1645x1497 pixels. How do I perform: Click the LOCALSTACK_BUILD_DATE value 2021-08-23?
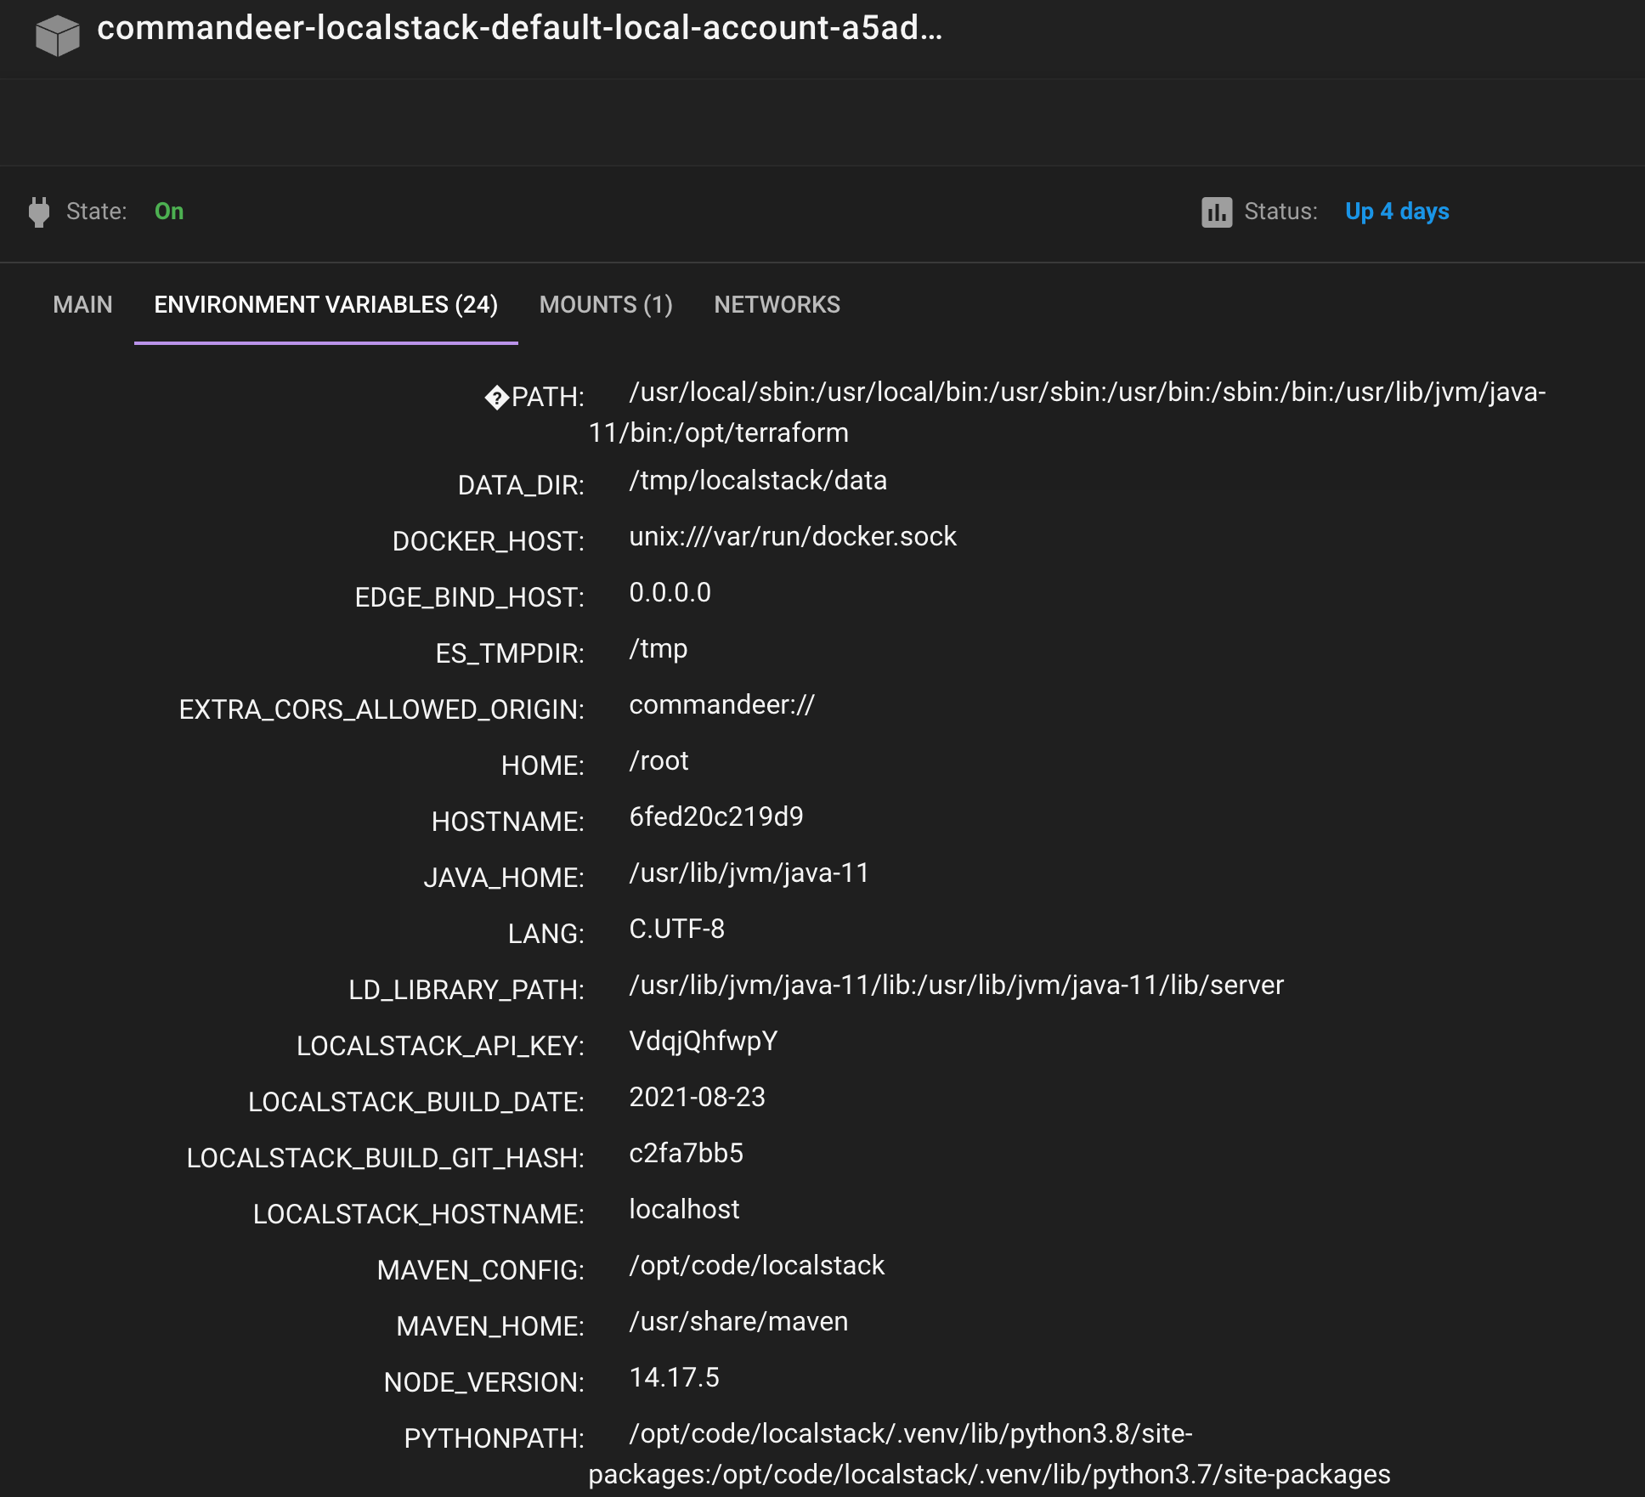point(698,1097)
